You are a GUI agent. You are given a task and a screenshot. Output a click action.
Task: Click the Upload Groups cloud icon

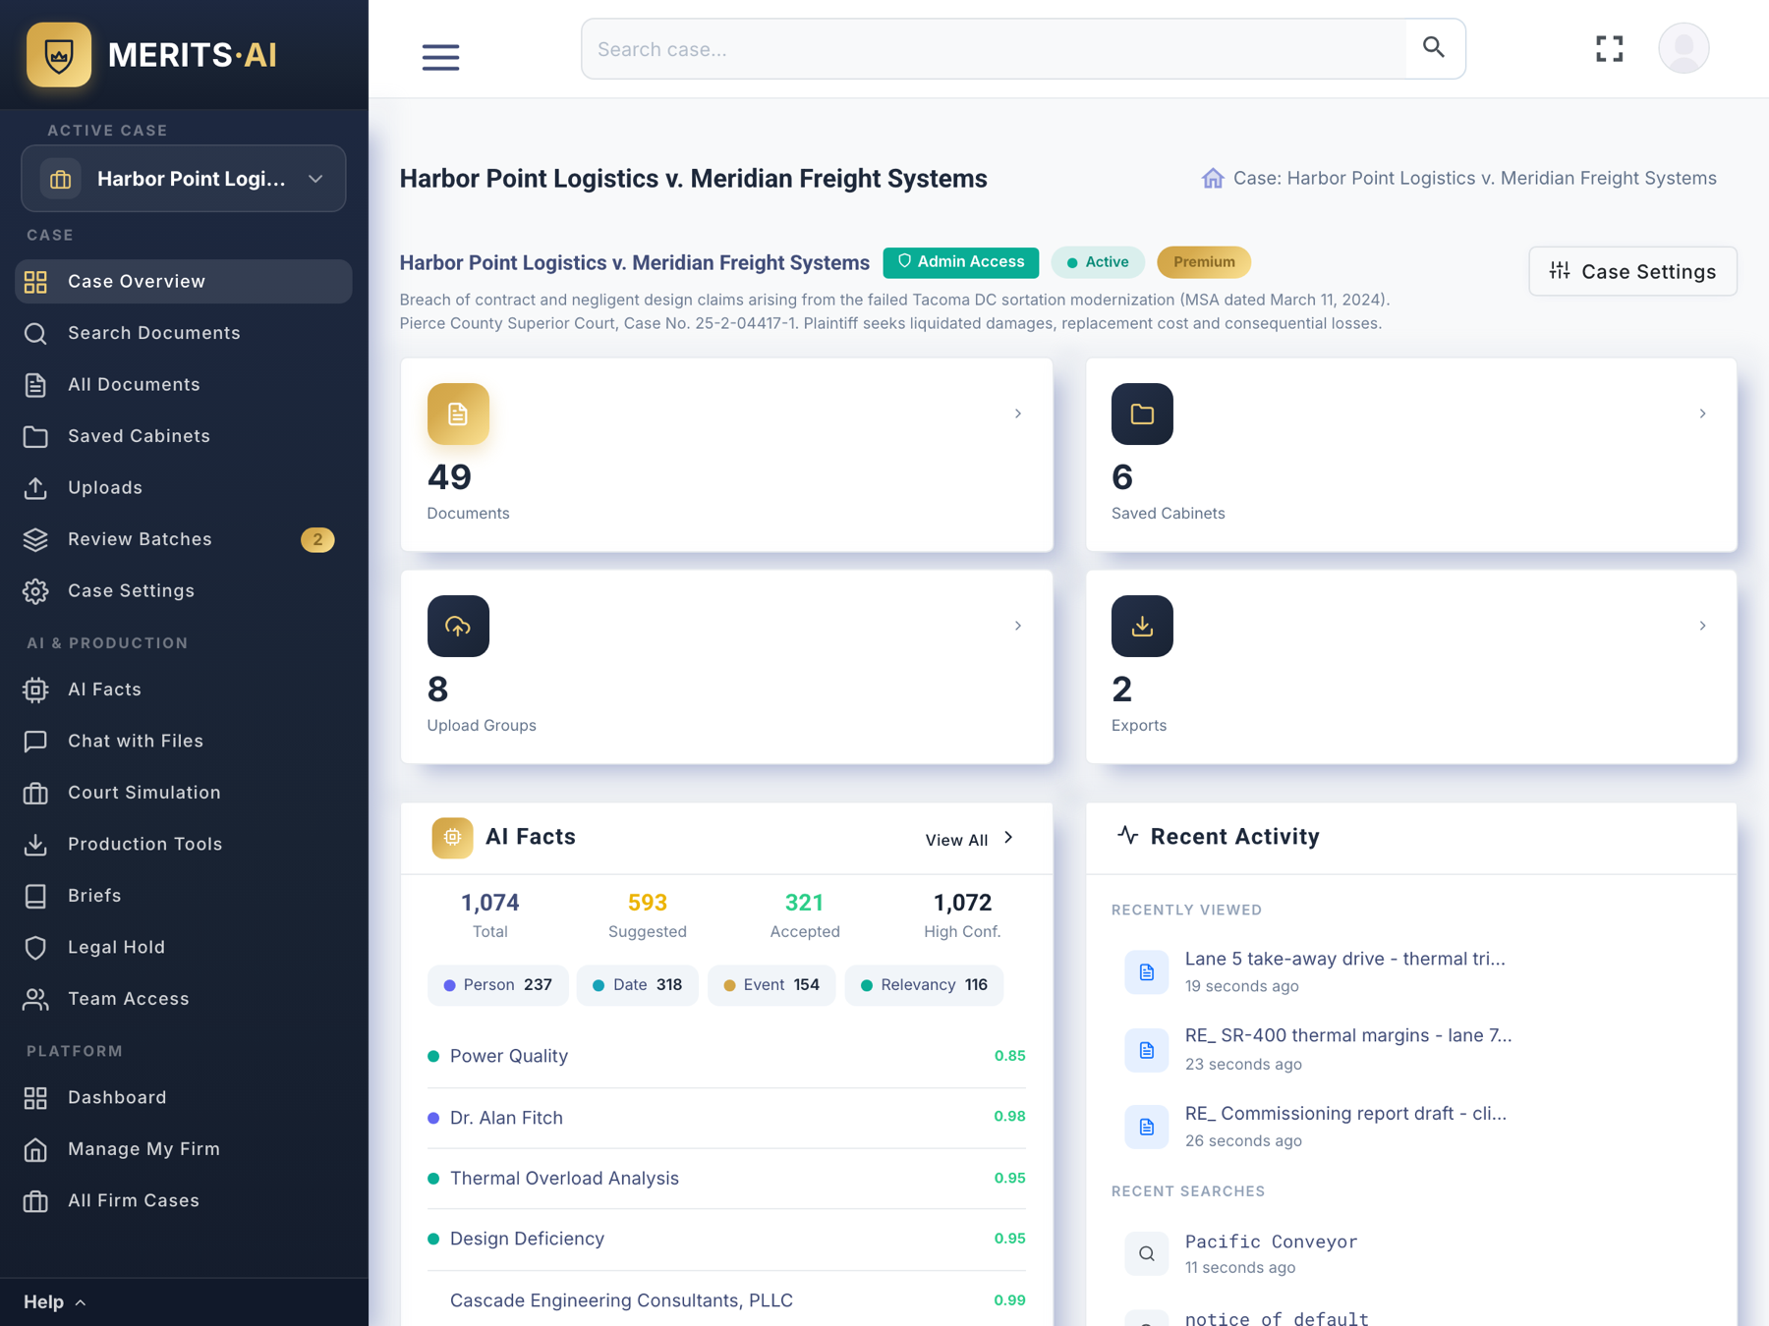[458, 626]
